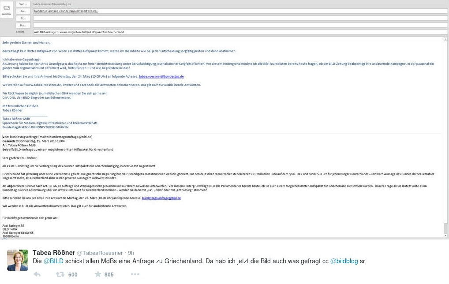Click the Tabea Rößner name in tweet header
This screenshot has height=284, width=449.
(x=54, y=252)
